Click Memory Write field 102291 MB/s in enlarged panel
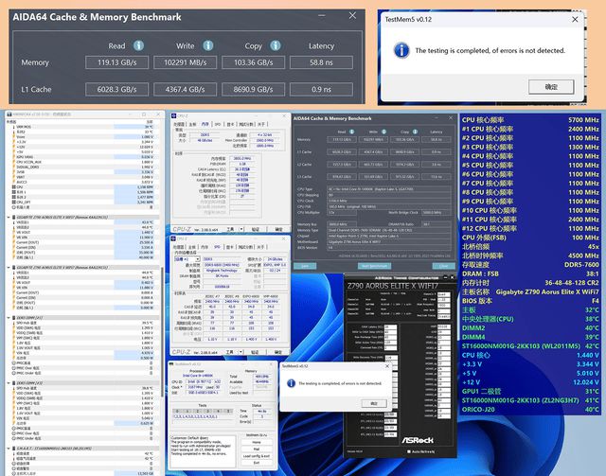Image resolution: width=606 pixels, height=476 pixels. click(186, 62)
